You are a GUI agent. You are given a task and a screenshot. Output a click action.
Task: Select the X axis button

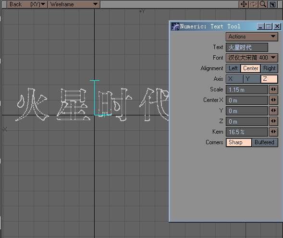click(234, 79)
